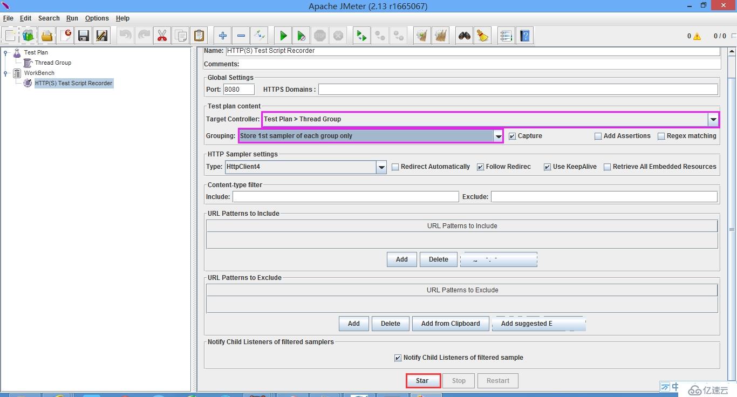Click Remote Start All icon

[361, 36]
